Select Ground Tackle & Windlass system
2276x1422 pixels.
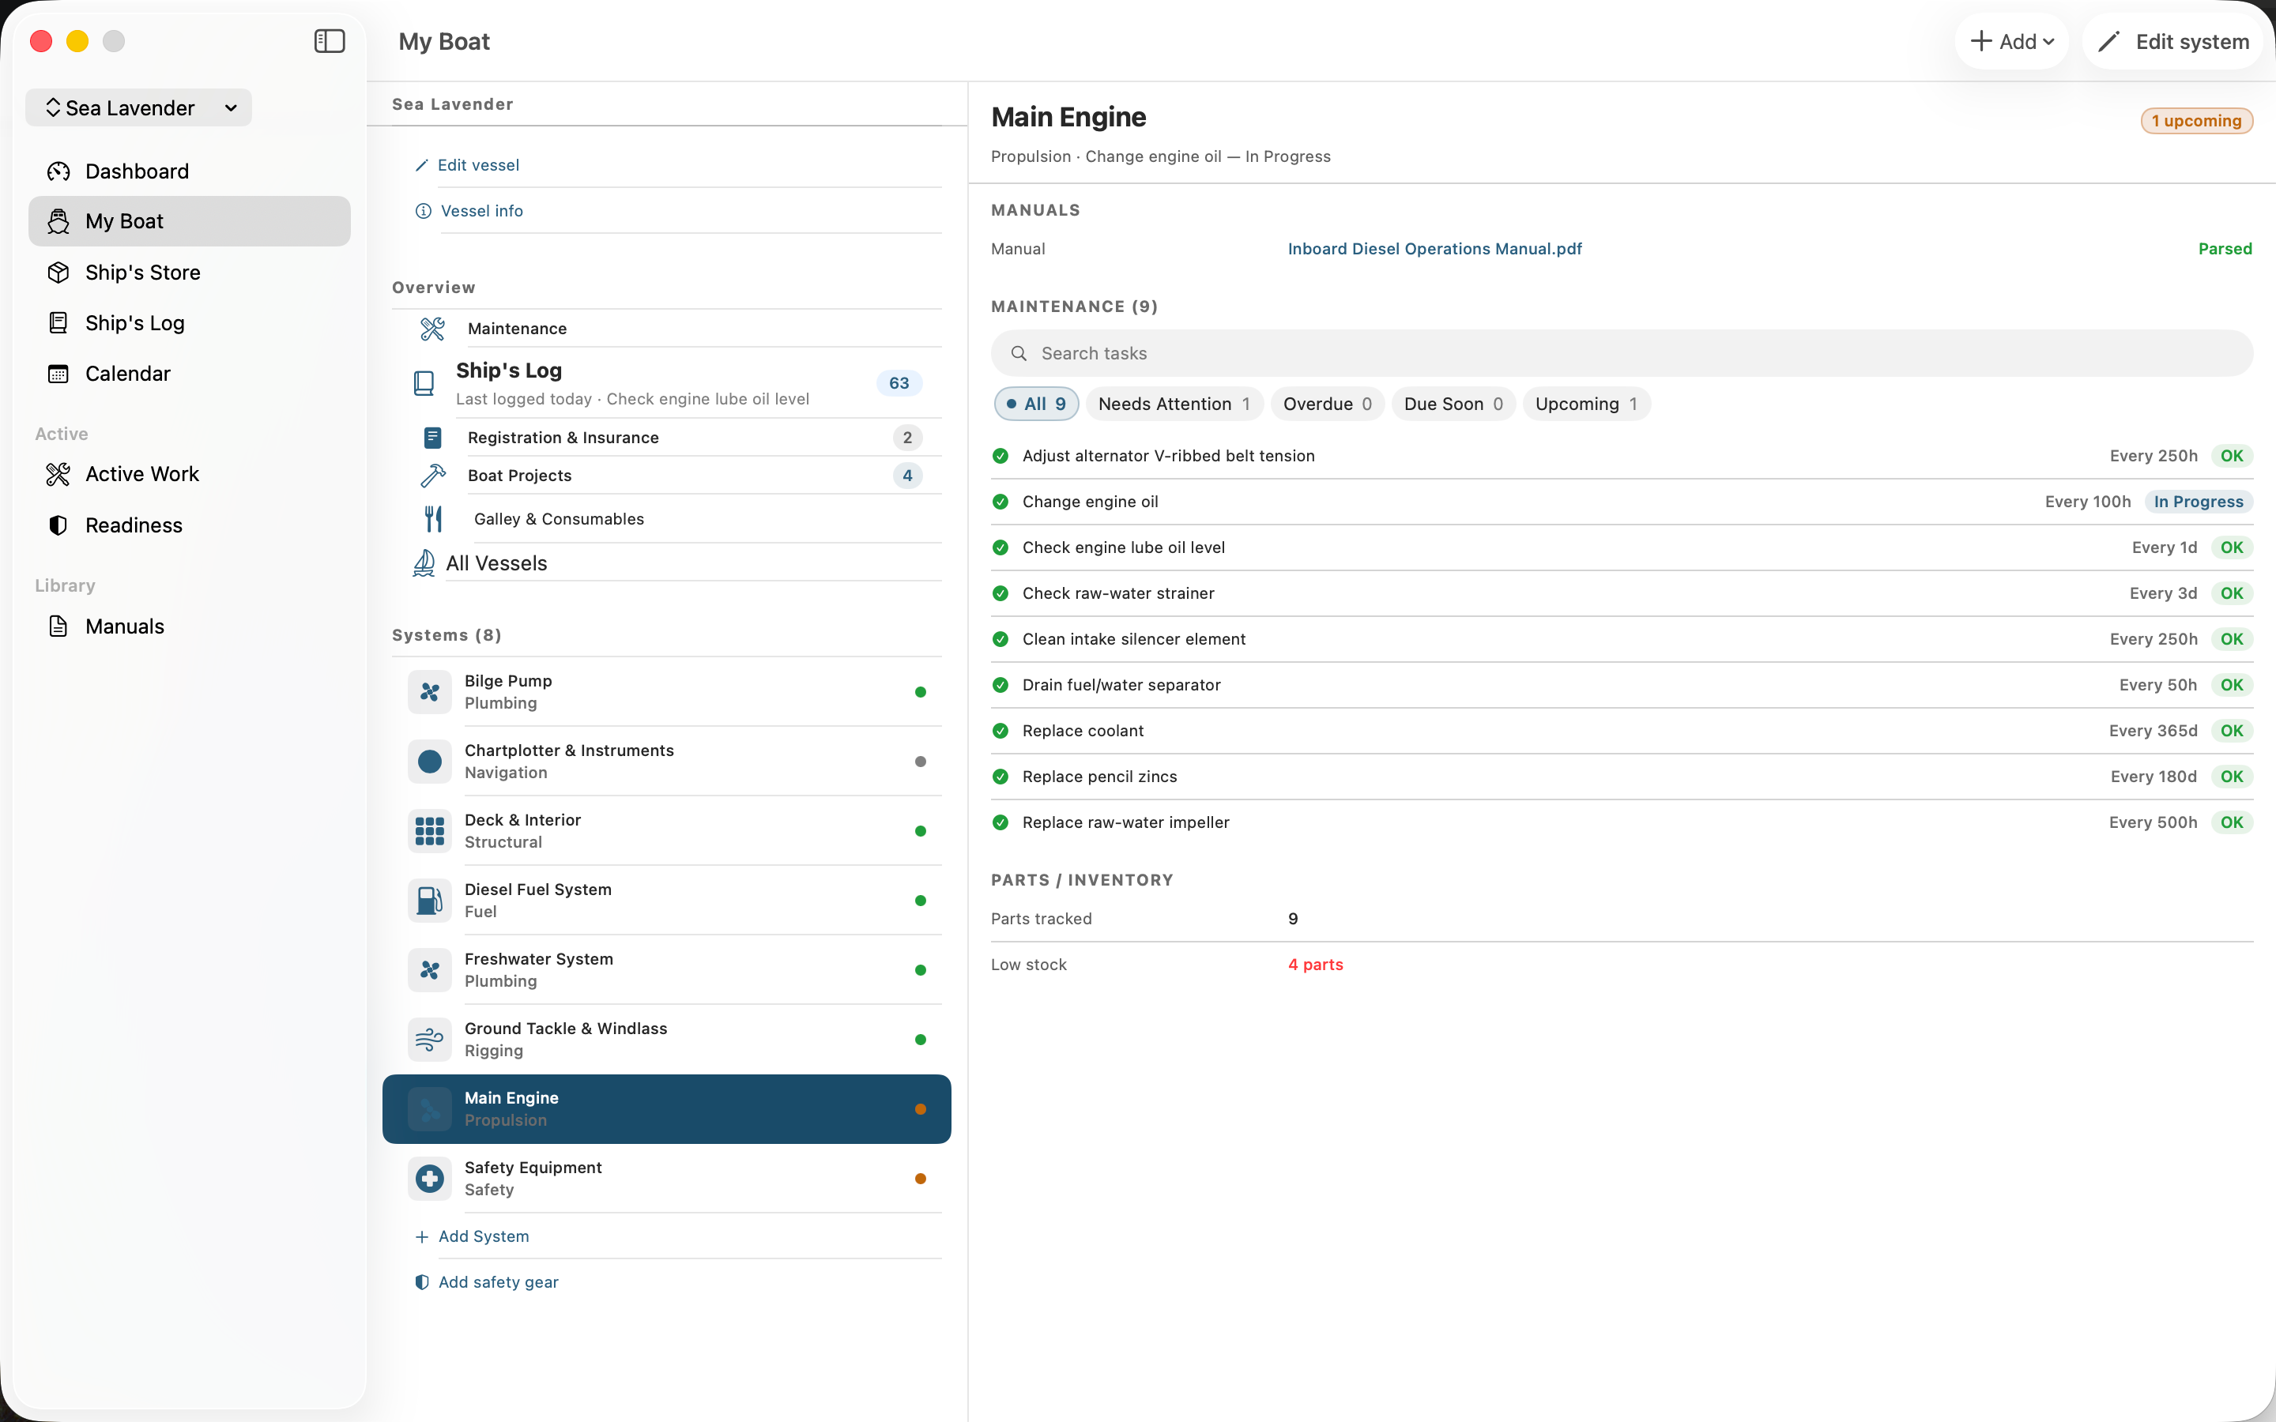point(667,1039)
